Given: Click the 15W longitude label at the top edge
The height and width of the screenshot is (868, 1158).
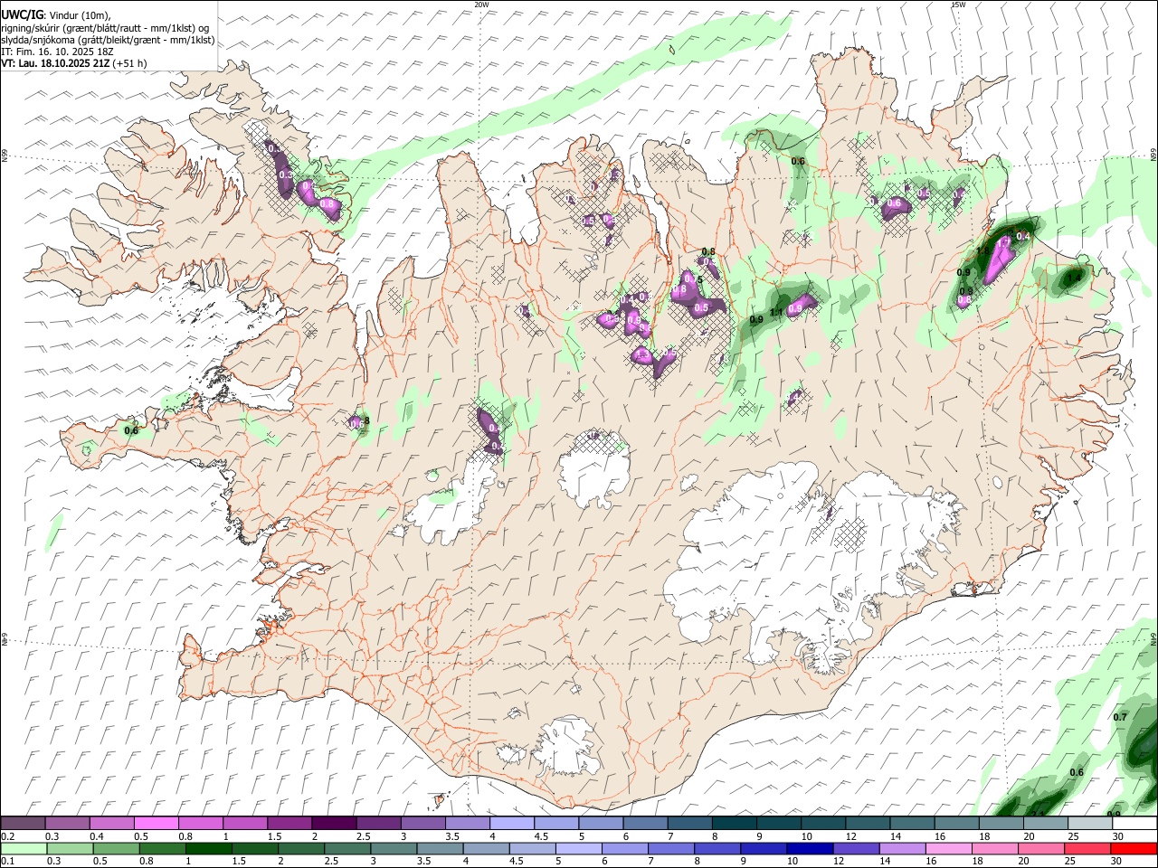Looking at the screenshot, I should (x=958, y=5).
